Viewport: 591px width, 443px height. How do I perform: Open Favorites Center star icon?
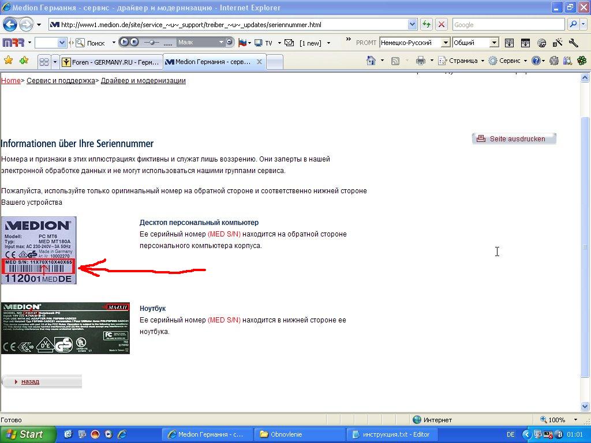pos(8,60)
